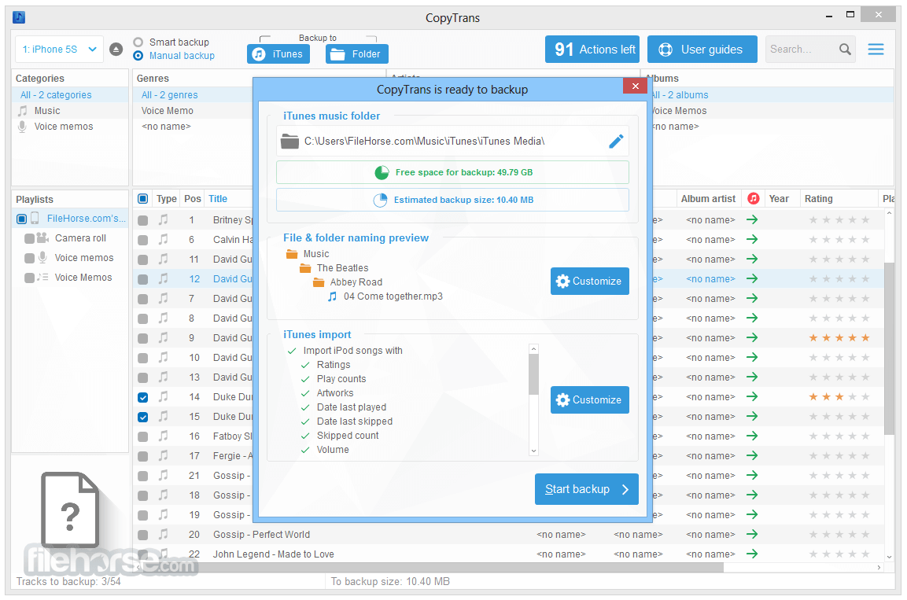Open the hamburger menu icon
907x600 pixels.
pyautogui.click(x=876, y=50)
